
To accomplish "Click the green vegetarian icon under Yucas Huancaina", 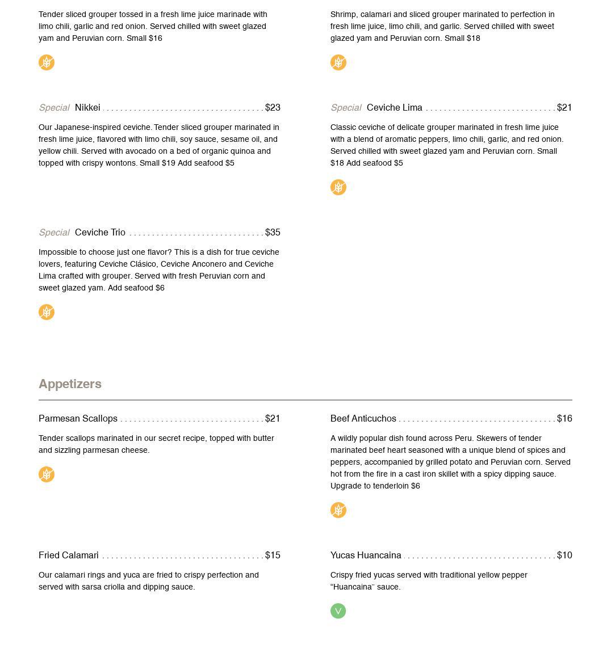I will coord(338,611).
